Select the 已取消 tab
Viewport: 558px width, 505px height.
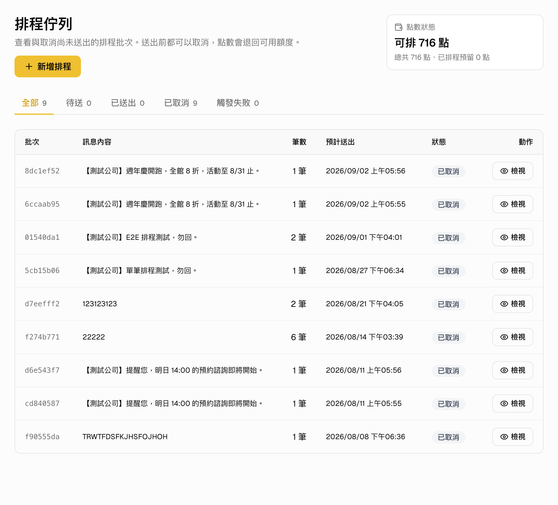[x=181, y=103]
